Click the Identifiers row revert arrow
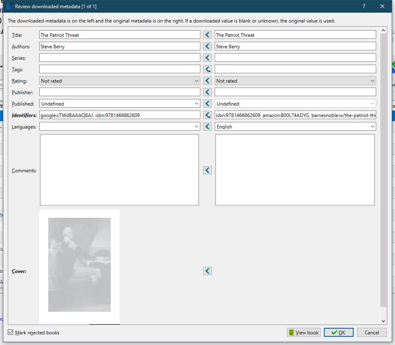 207,115
